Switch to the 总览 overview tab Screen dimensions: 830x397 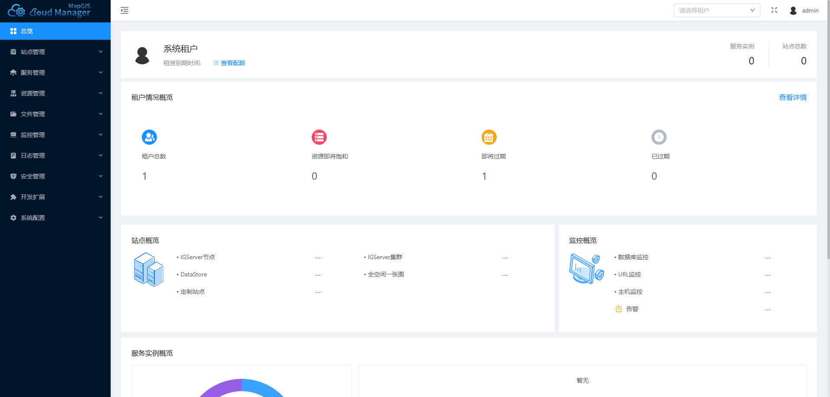pyautogui.click(x=26, y=31)
